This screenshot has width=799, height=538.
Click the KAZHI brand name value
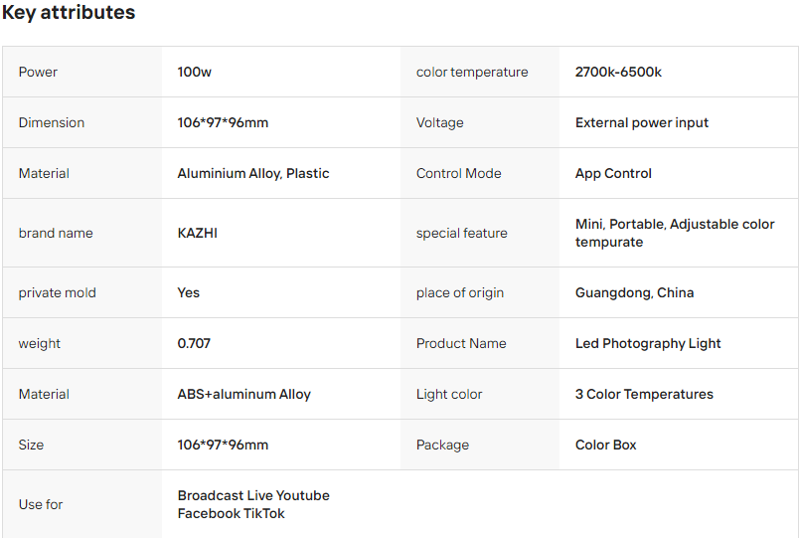tap(197, 233)
